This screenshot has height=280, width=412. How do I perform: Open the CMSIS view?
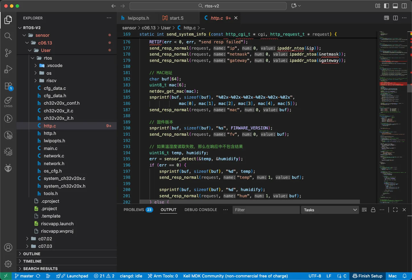(x=8, y=102)
